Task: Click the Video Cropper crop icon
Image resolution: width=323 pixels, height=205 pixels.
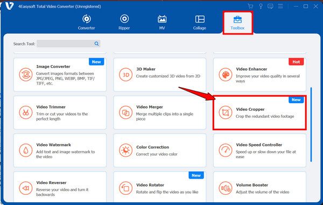Action: pyautogui.click(x=226, y=112)
